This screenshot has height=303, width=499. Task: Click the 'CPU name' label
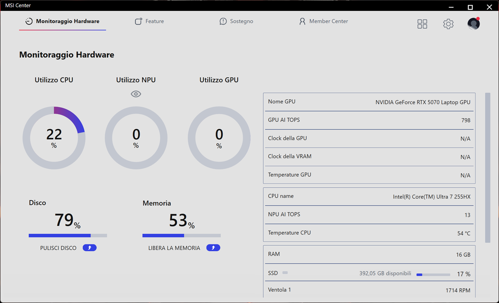pos(281,196)
